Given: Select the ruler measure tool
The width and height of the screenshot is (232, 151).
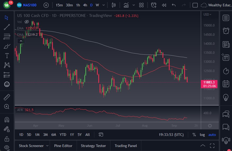Looking at the screenshot, I should pyautogui.click(x=7, y=97).
